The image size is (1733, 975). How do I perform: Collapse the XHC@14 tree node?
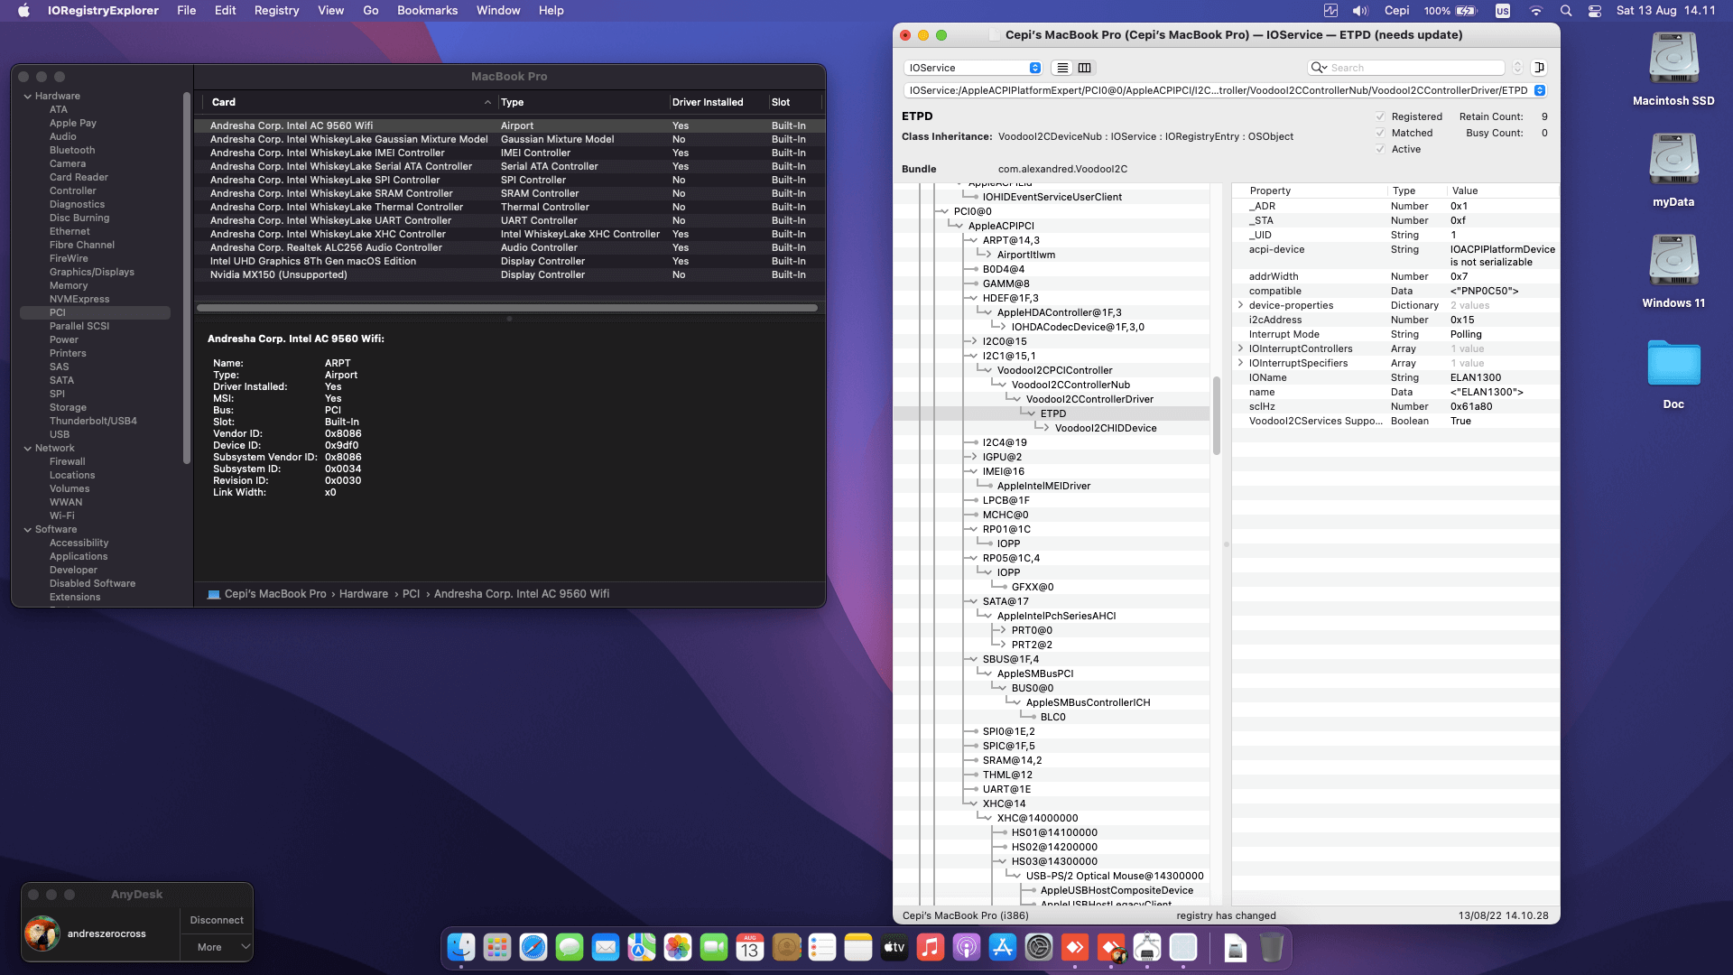pyautogui.click(x=972, y=803)
